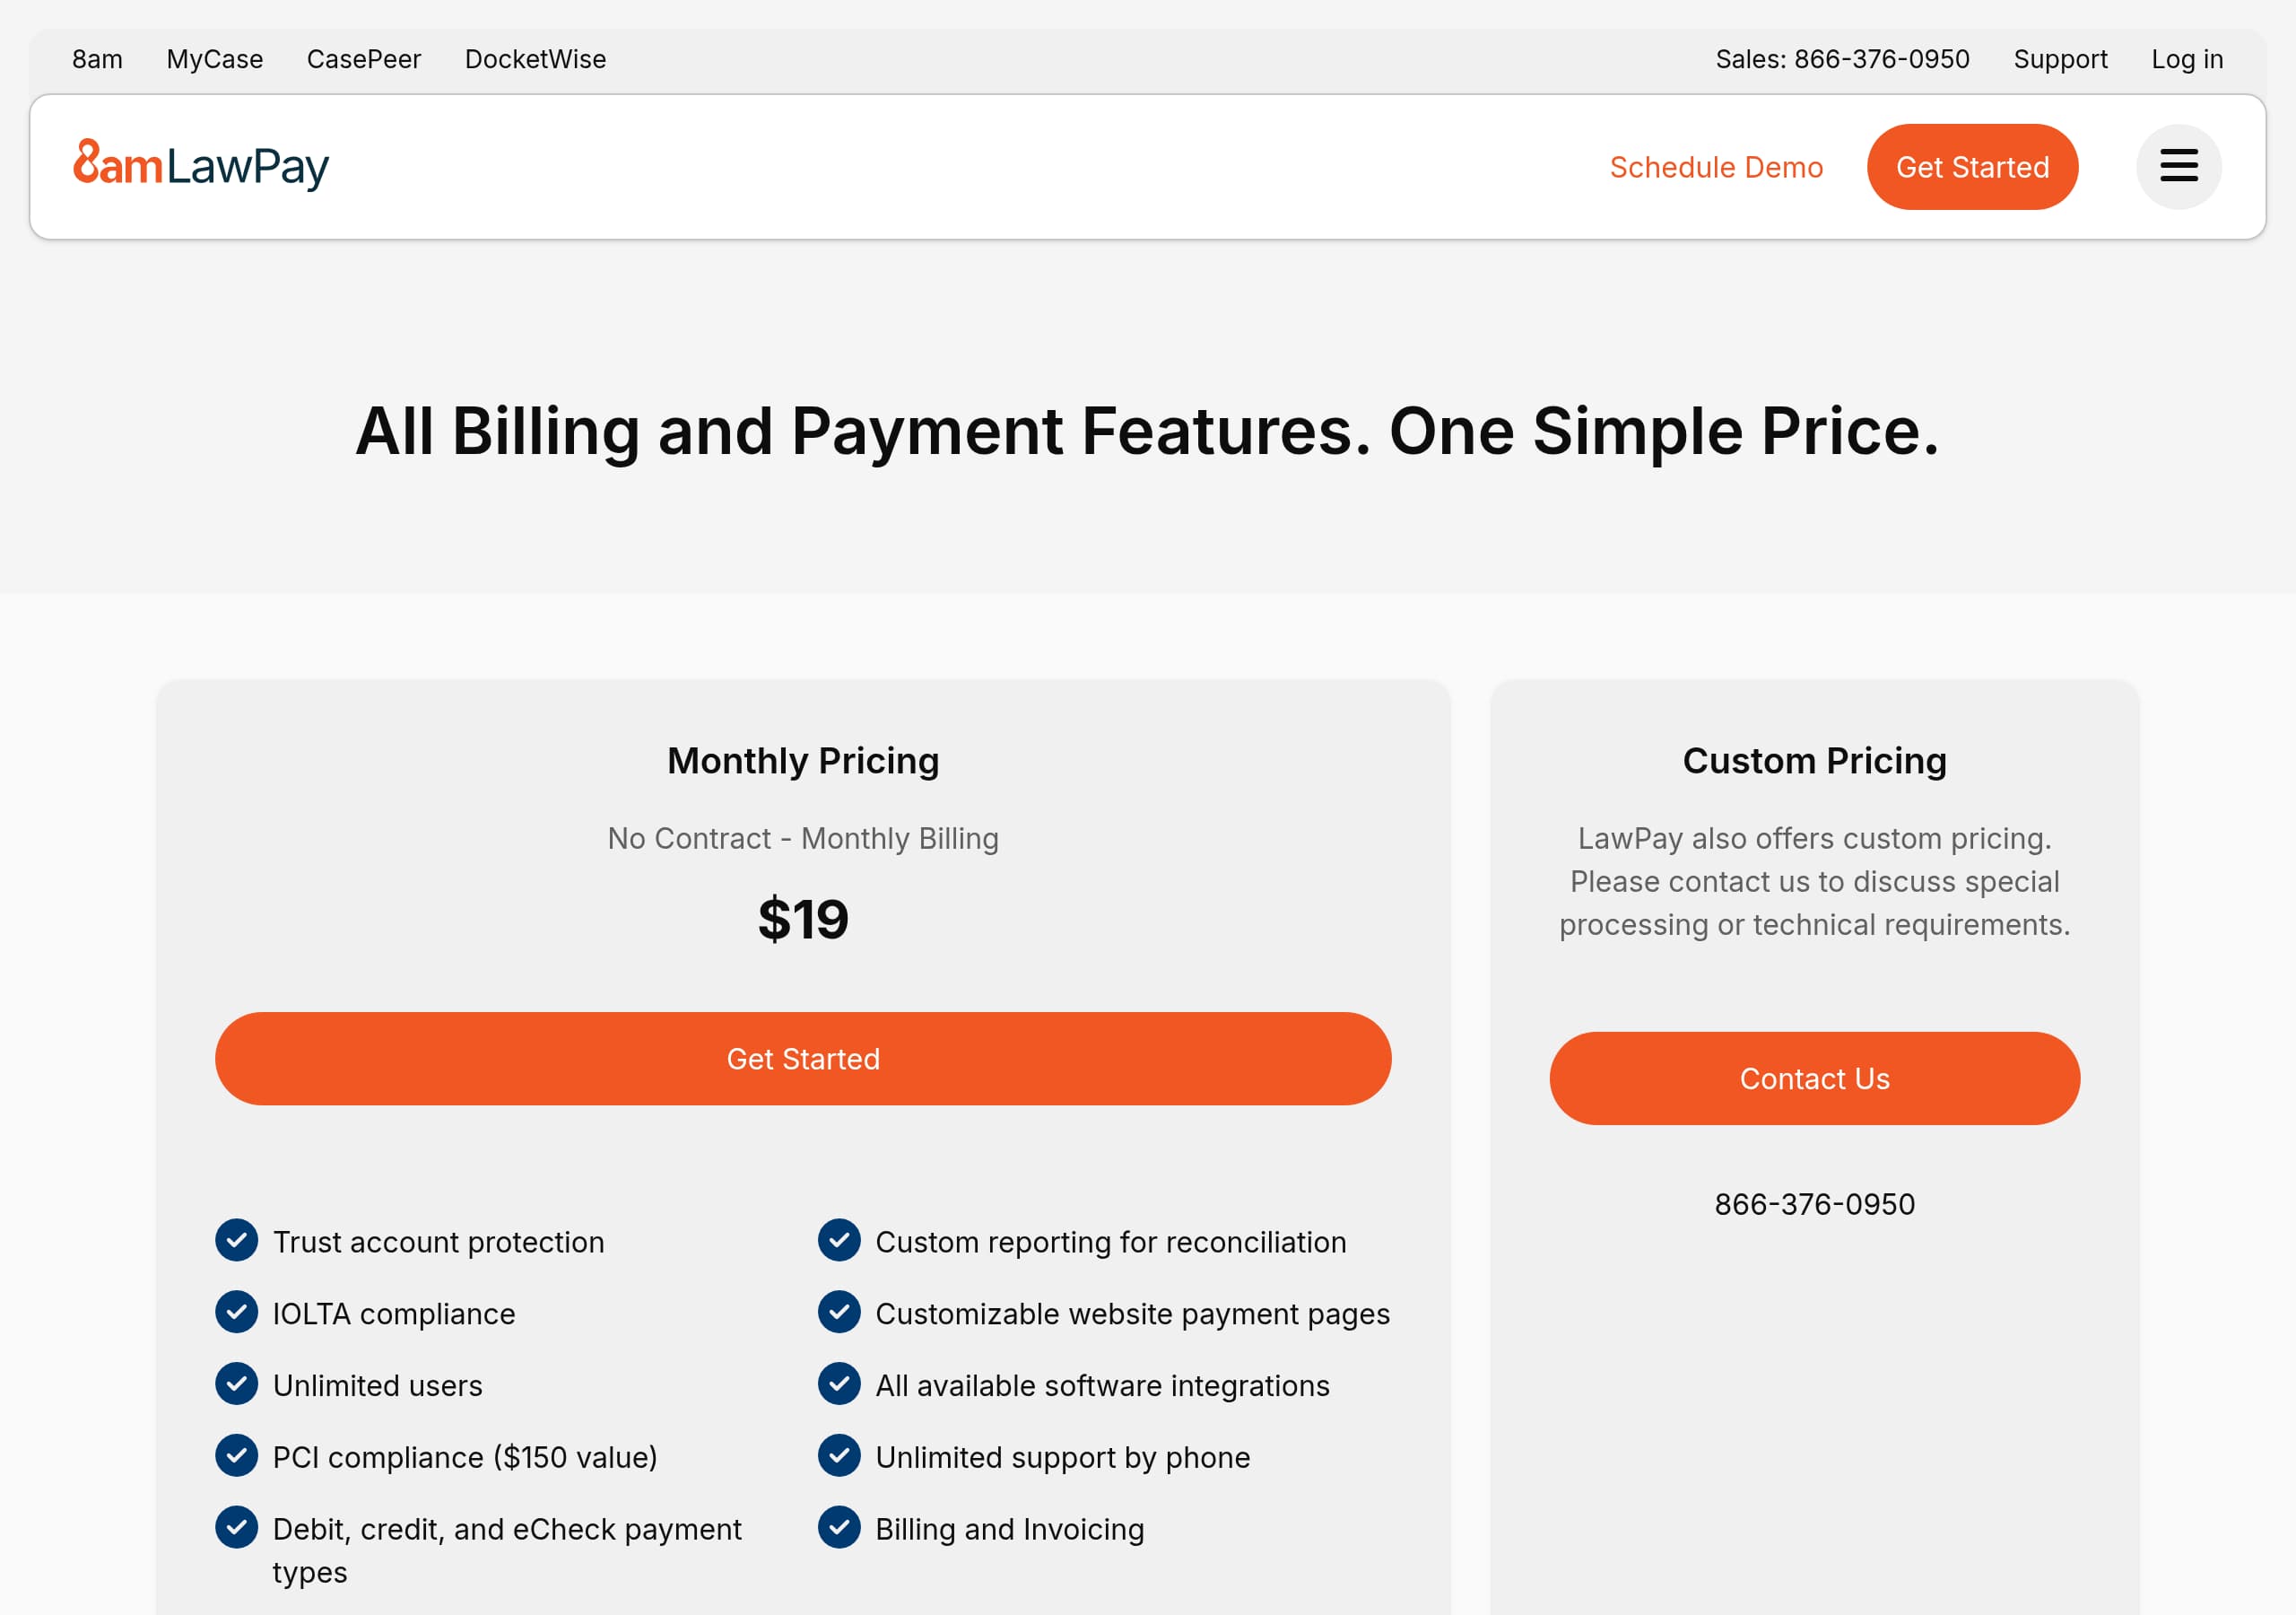
Task: Open Schedule Demo
Action: click(x=1716, y=166)
